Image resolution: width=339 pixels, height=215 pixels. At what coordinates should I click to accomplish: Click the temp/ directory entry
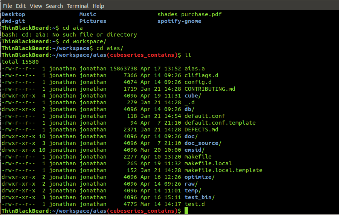click(193, 191)
